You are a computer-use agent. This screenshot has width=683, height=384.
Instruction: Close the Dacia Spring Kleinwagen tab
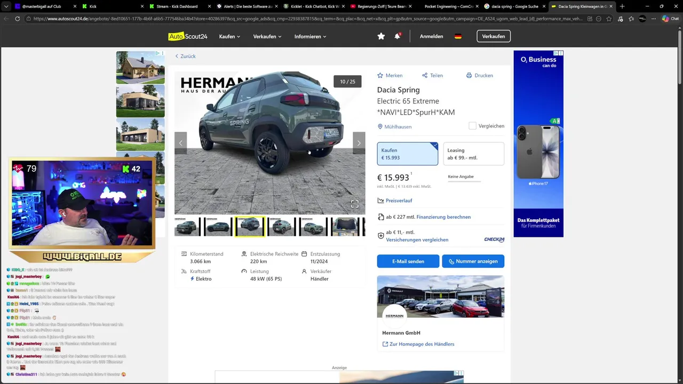pyautogui.click(x=610, y=6)
